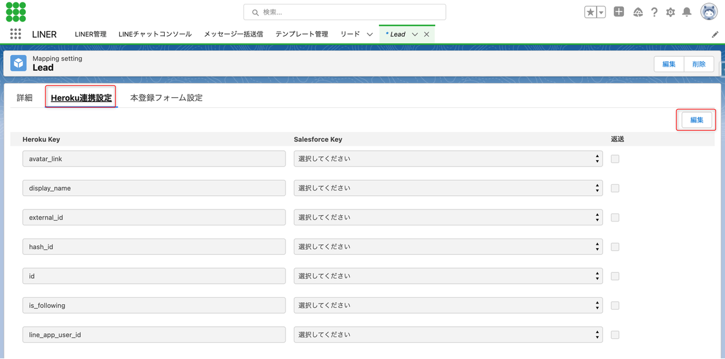725x359 pixels.
Task: Toggle 返送 checkbox for line_app_user_id
Action: tap(615, 334)
